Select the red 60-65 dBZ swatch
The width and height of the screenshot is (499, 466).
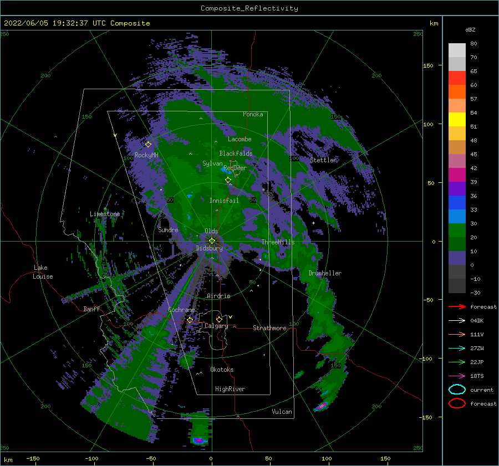click(457, 78)
